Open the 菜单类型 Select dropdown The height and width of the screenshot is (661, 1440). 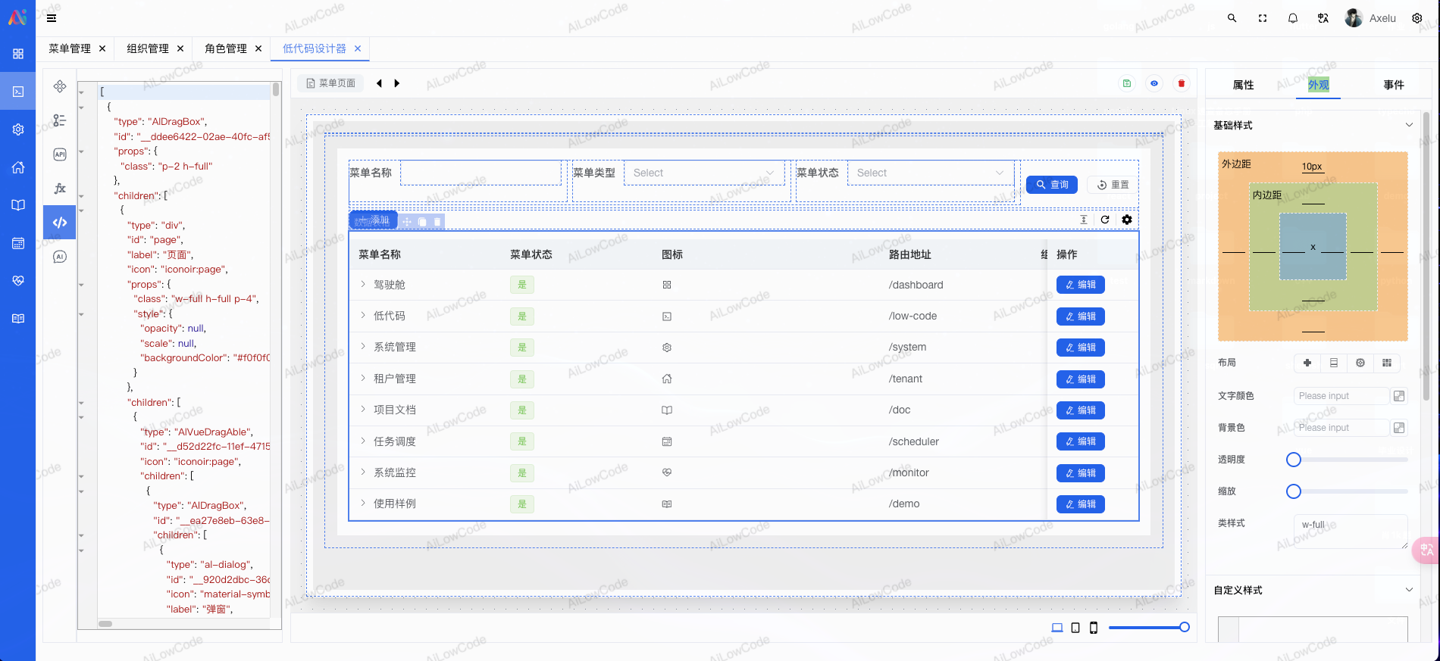pyautogui.click(x=704, y=173)
